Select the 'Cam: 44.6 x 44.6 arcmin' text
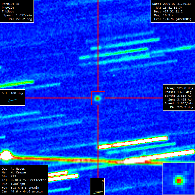The height and width of the screenshot is (195, 195). point(22,191)
